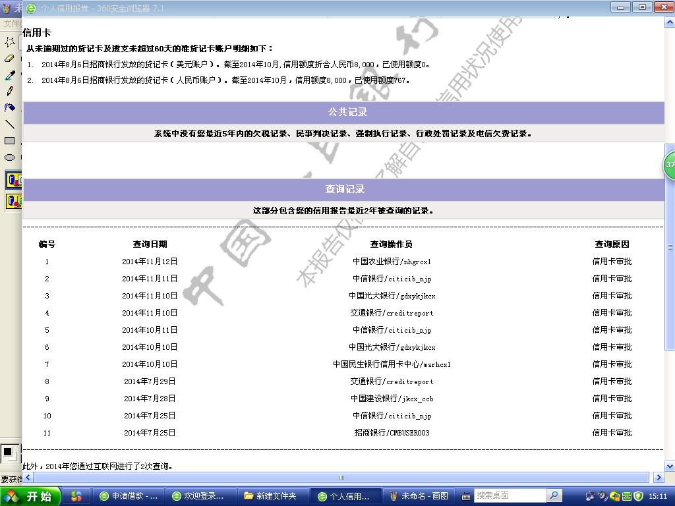
Task: Click the network monitors tray icon
Action: (x=590, y=496)
